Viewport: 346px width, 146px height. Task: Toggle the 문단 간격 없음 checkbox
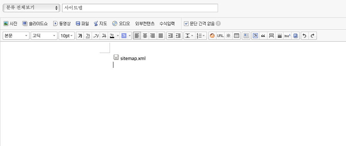tap(186, 24)
